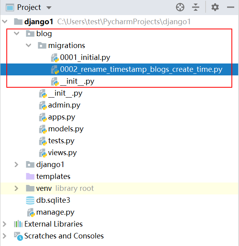Image resolution: width=239 pixels, height=246 pixels.
Task: Select the templates folder label
Action: 53,177
